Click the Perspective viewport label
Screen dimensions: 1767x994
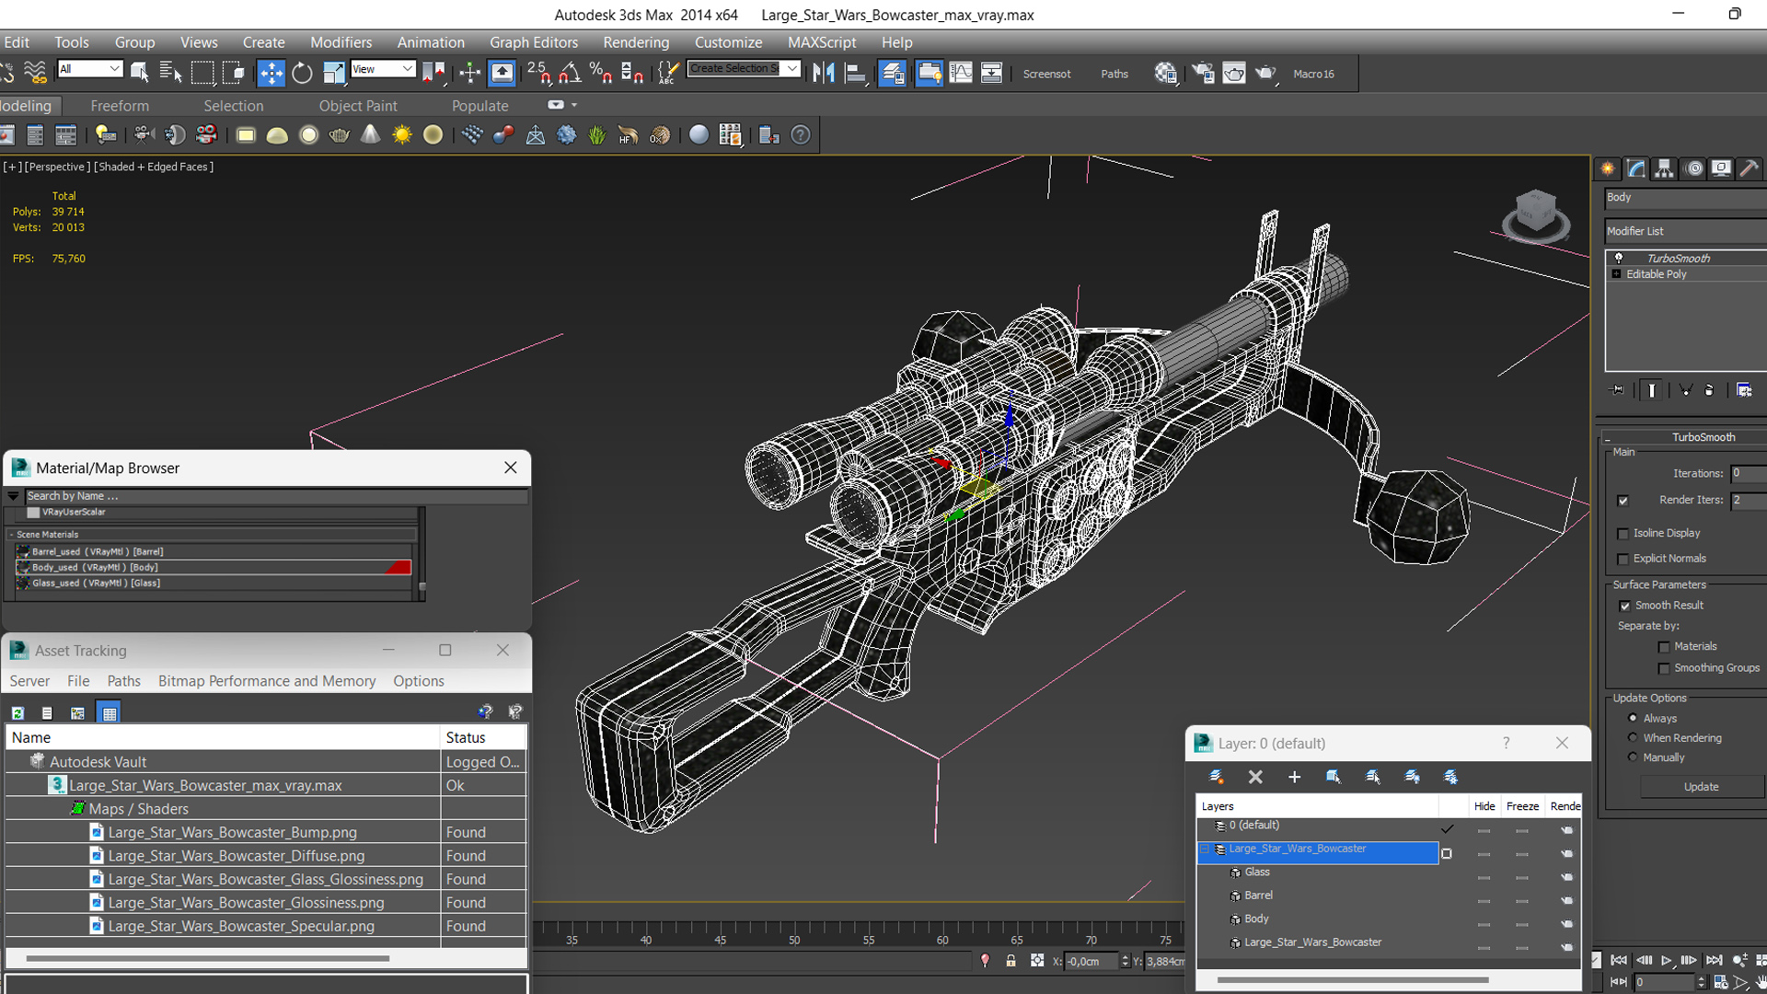tap(57, 167)
